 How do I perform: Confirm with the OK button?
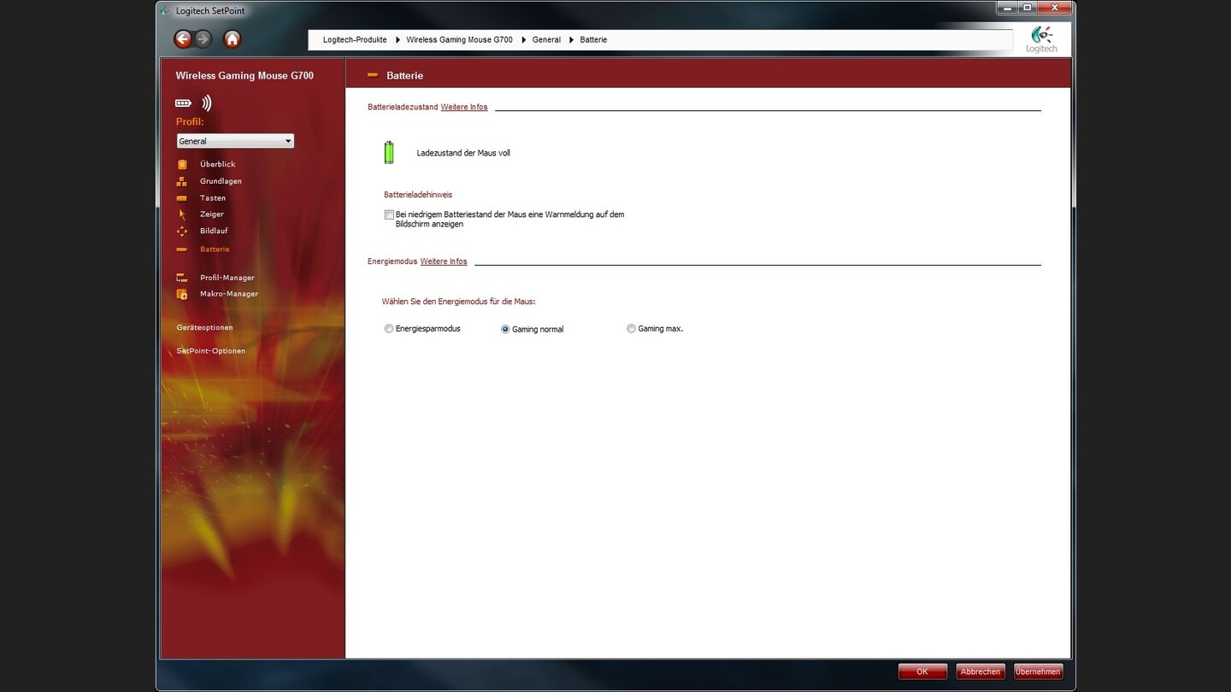(x=922, y=671)
